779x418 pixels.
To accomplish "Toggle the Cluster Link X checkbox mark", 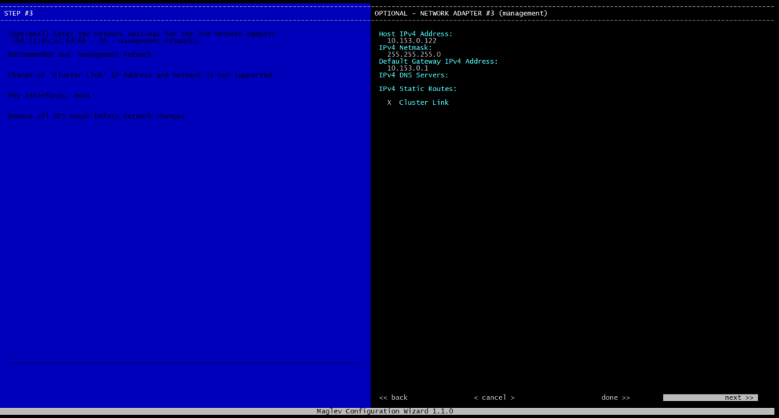I will pos(389,103).
